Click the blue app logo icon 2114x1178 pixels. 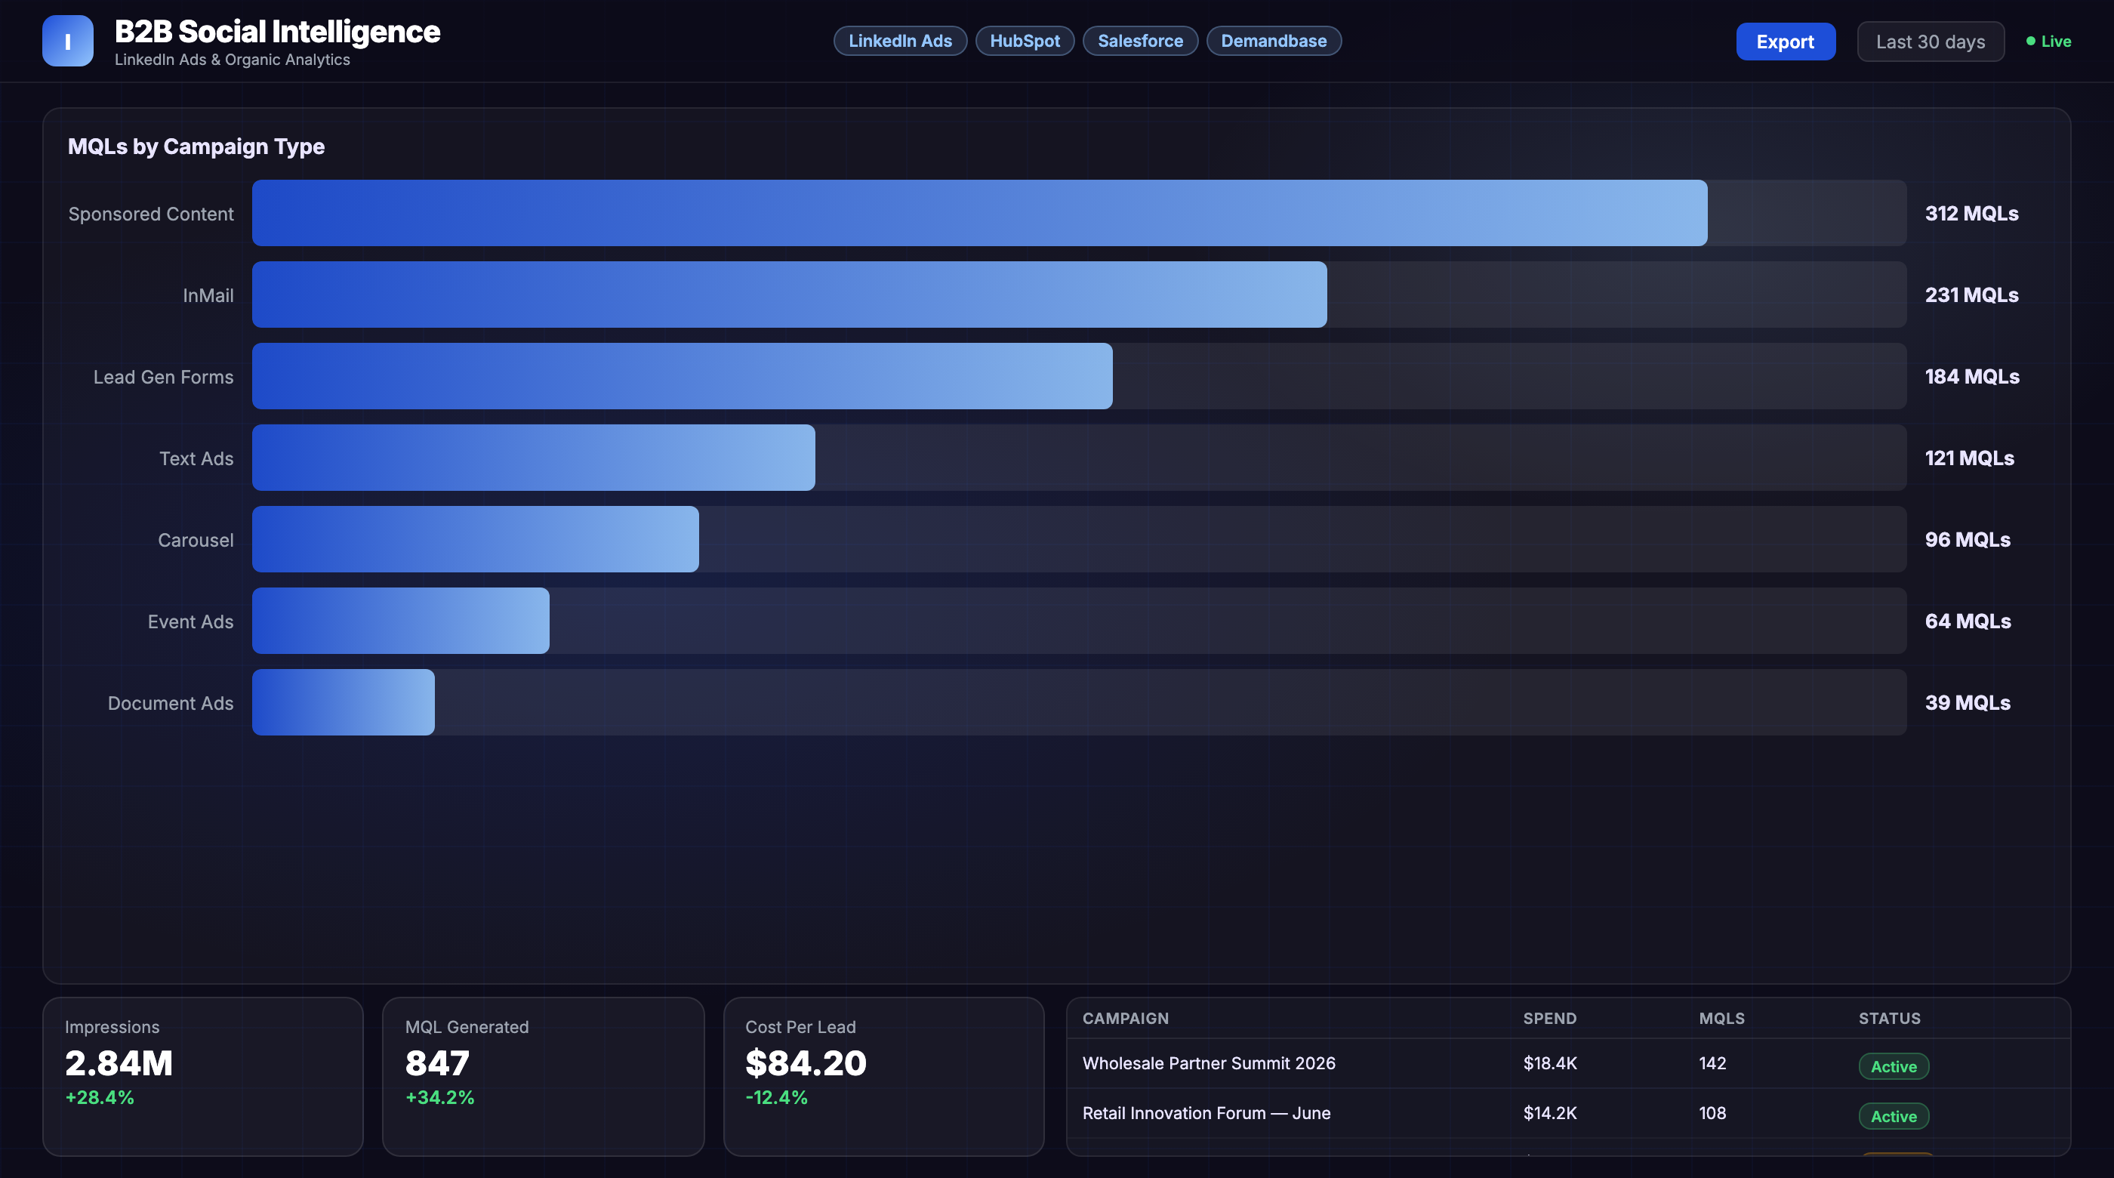[x=68, y=41]
